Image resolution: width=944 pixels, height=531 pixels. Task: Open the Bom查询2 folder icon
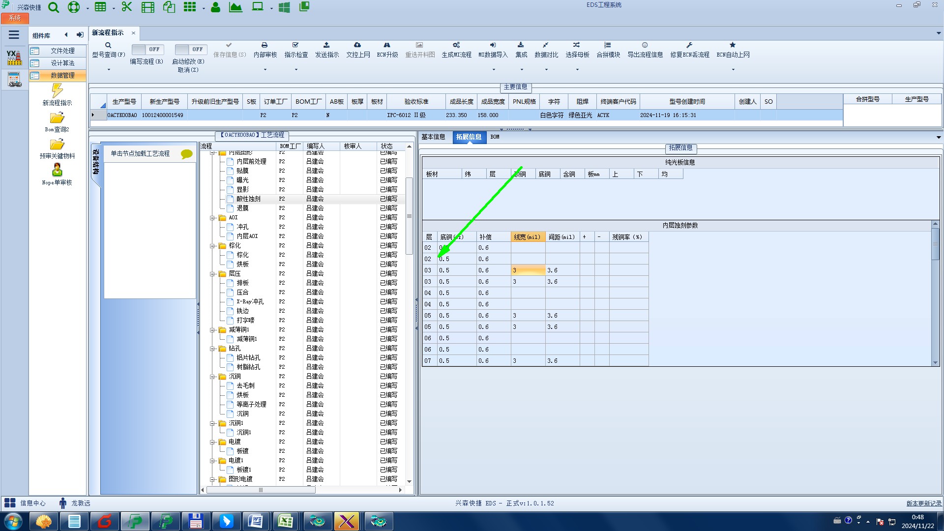point(57,118)
